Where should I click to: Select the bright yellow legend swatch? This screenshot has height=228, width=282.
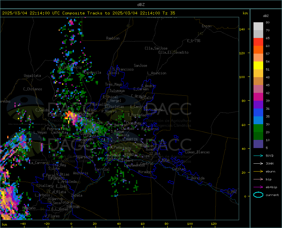click(x=258, y=66)
